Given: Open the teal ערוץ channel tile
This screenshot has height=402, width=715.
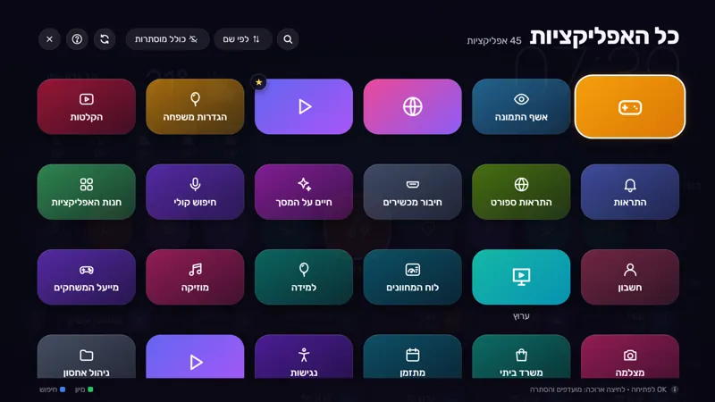Looking at the screenshot, I should [521, 277].
